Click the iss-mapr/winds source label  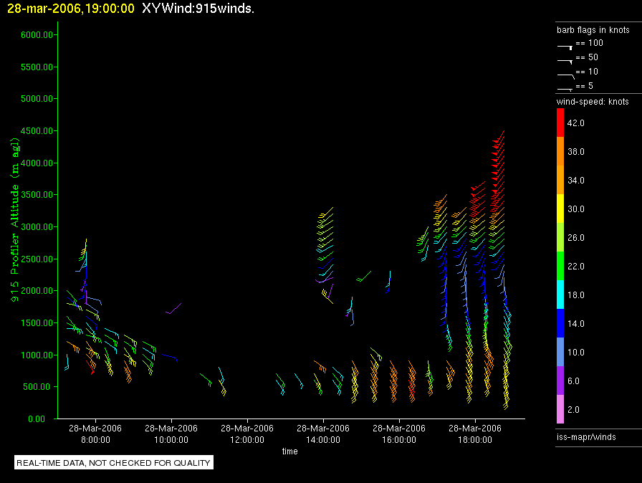pyautogui.click(x=586, y=437)
